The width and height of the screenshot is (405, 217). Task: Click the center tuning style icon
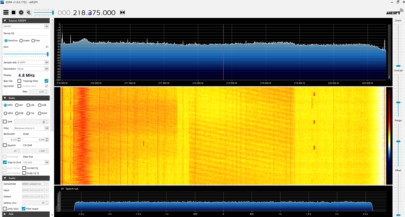(x=122, y=13)
